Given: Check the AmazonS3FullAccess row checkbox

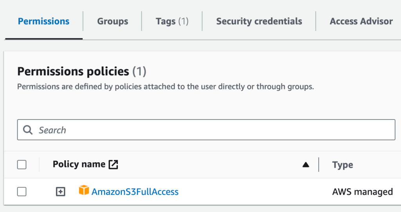Looking at the screenshot, I should [x=22, y=192].
